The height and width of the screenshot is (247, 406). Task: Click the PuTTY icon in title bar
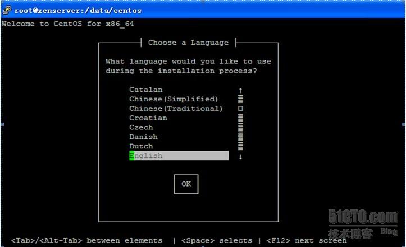[x=7, y=10]
